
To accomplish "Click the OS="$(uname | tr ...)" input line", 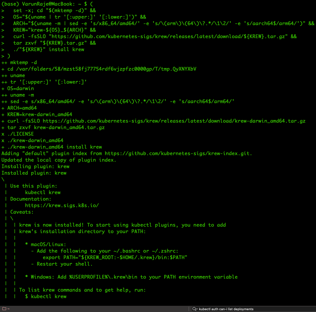I will pyautogui.click(x=80, y=17).
